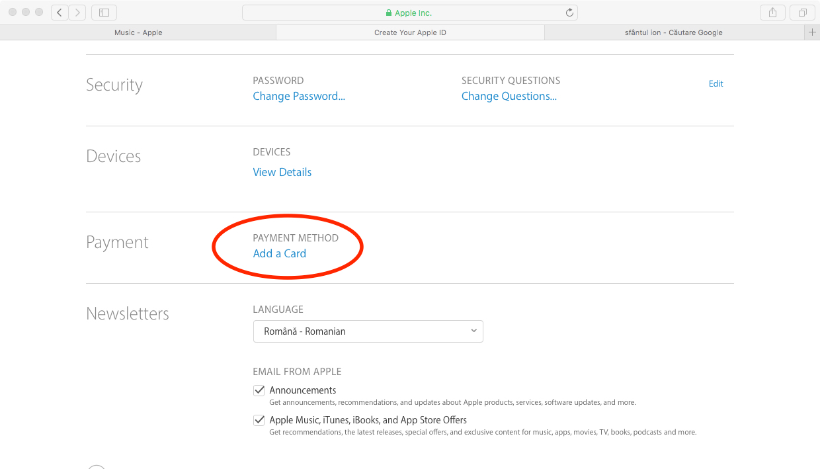Click Edit in the Security section
Image resolution: width=820 pixels, height=469 pixels.
pyautogui.click(x=716, y=84)
